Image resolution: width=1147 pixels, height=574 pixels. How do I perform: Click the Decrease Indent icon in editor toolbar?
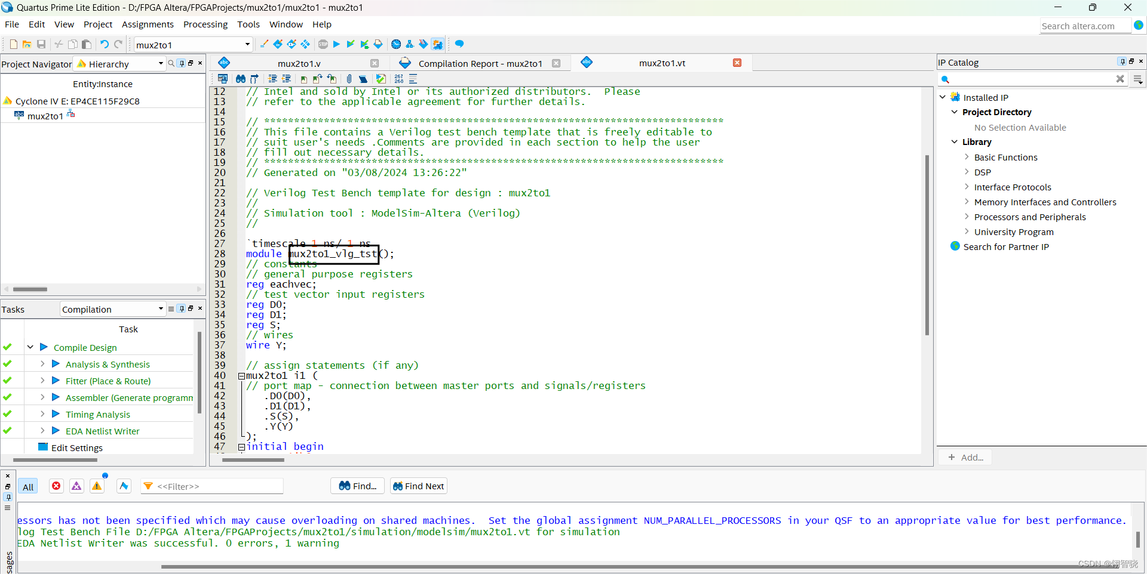coord(286,79)
